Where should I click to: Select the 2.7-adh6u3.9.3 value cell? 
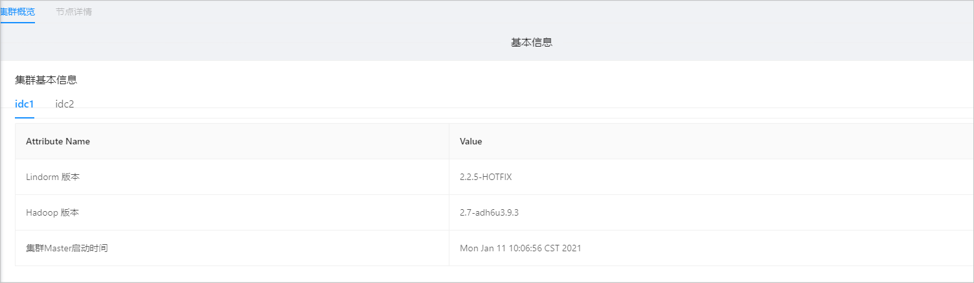coord(711,212)
